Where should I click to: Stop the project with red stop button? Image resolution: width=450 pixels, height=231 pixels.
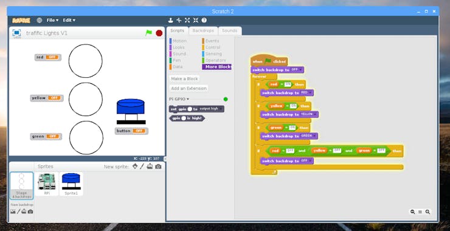pyautogui.click(x=159, y=33)
